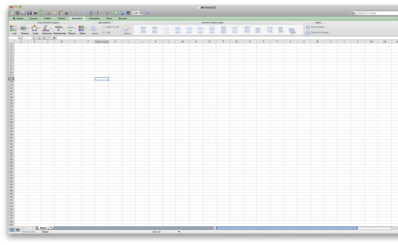The width and height of the screenshot is (398, 245).
Task: Open the List gallery dropdown arrow
Action: pos(18,28)
